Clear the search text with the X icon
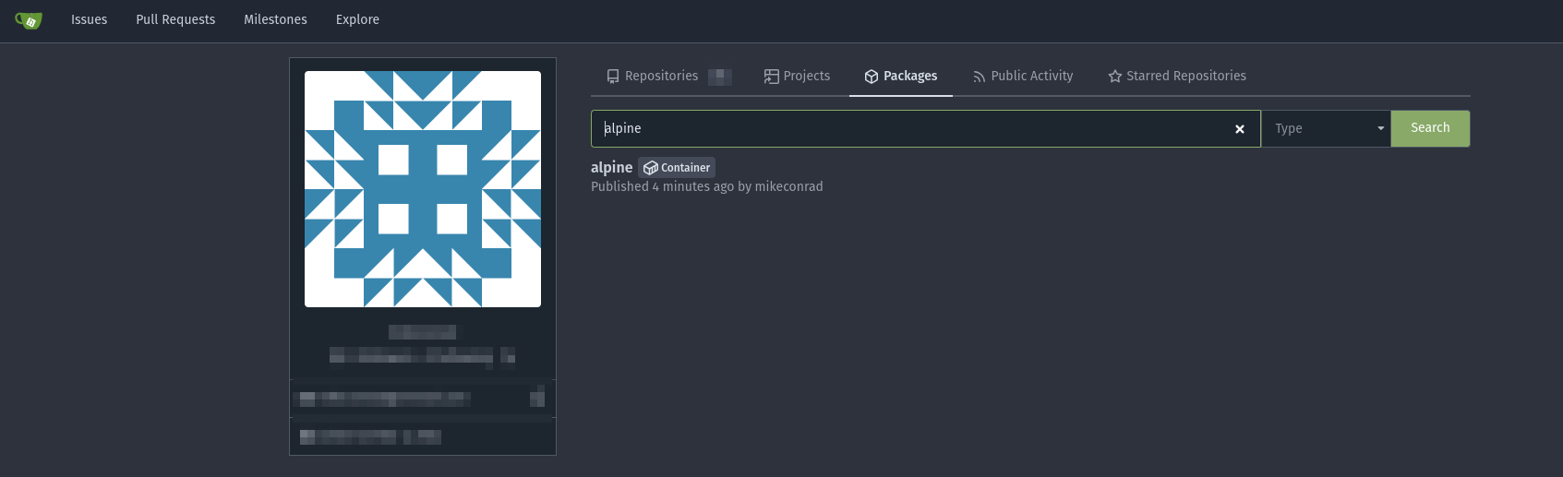The image size is (1563, 477). [1240, 129]
